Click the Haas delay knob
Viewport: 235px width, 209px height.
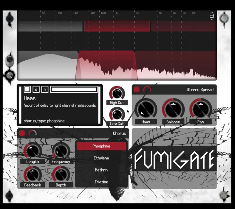pos(146,109)
